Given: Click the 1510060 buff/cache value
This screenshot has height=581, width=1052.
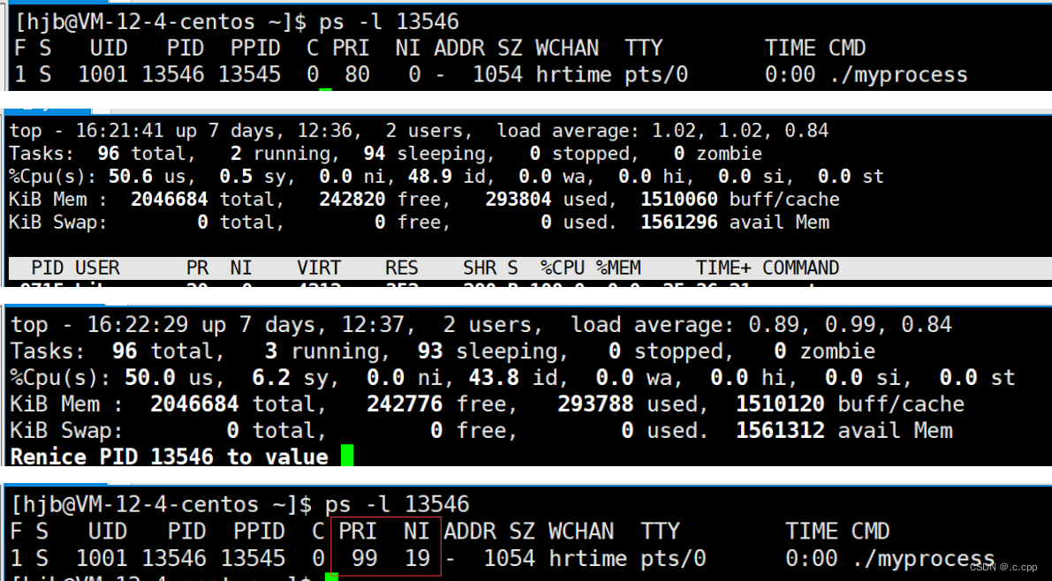Looking at the screenshot, I should click(x=679, y=200).
